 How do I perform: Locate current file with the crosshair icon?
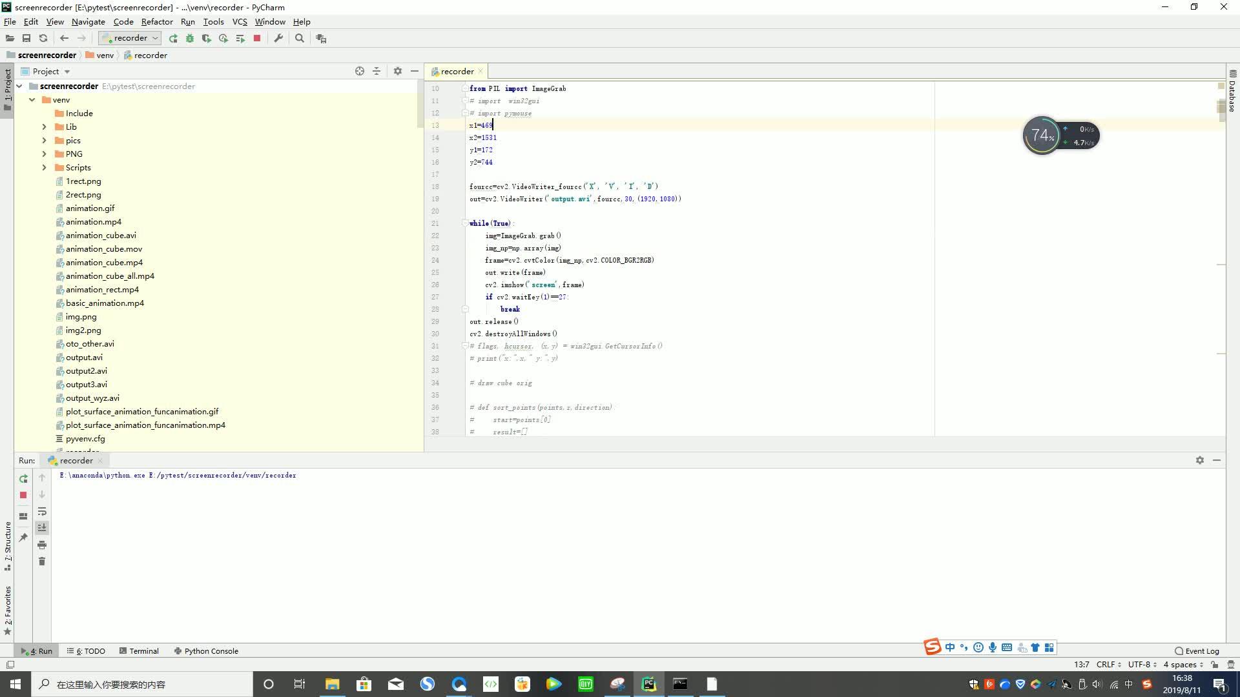(360, 71)
